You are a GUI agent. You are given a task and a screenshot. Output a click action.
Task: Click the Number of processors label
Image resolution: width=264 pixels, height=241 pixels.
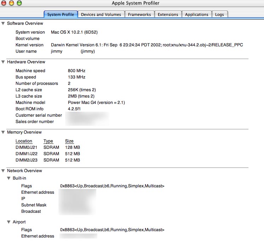point(37,83)
